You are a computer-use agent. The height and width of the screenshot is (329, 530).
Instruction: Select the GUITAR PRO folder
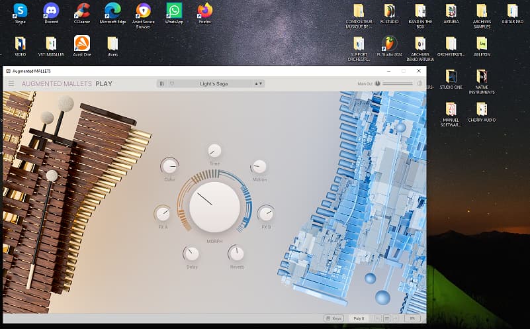[x=512, y=13]
